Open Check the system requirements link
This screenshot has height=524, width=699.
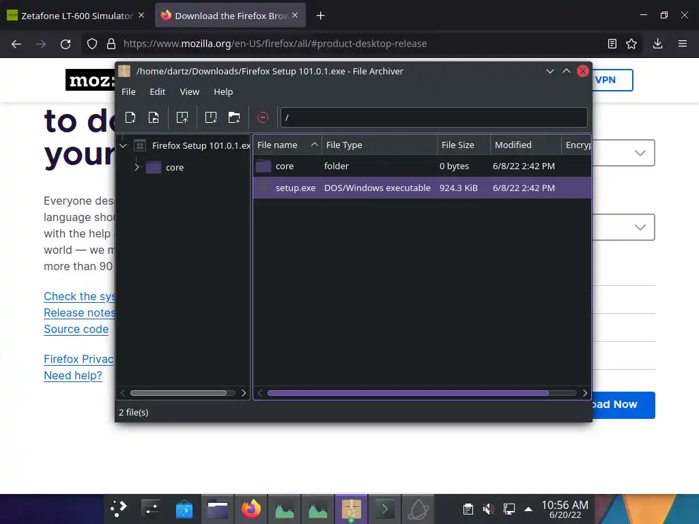point(79,296)
